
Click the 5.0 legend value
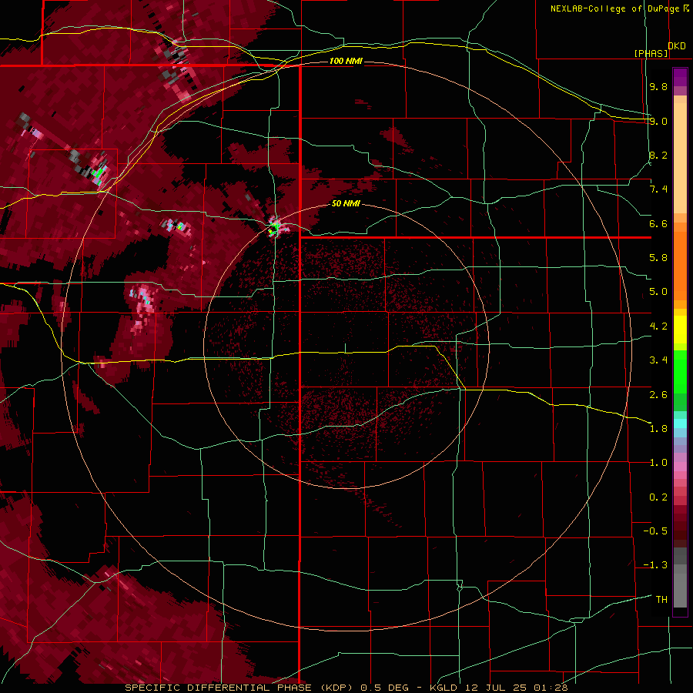658,292
